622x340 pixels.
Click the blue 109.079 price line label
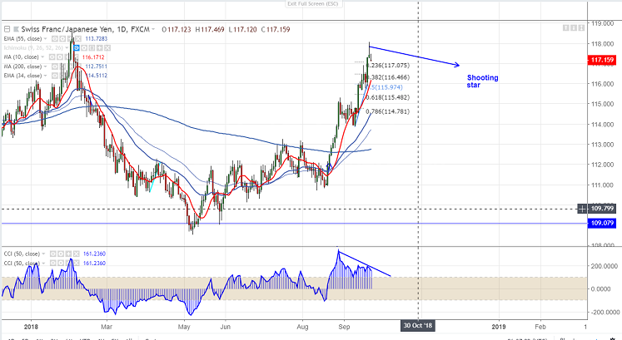pyautogui.click(x=601, y=224)
